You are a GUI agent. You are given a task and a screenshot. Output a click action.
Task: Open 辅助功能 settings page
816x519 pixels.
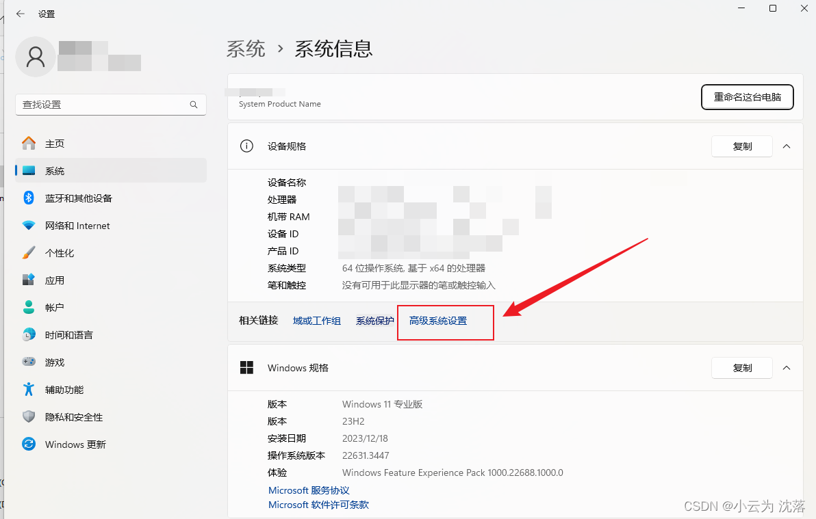111,390
